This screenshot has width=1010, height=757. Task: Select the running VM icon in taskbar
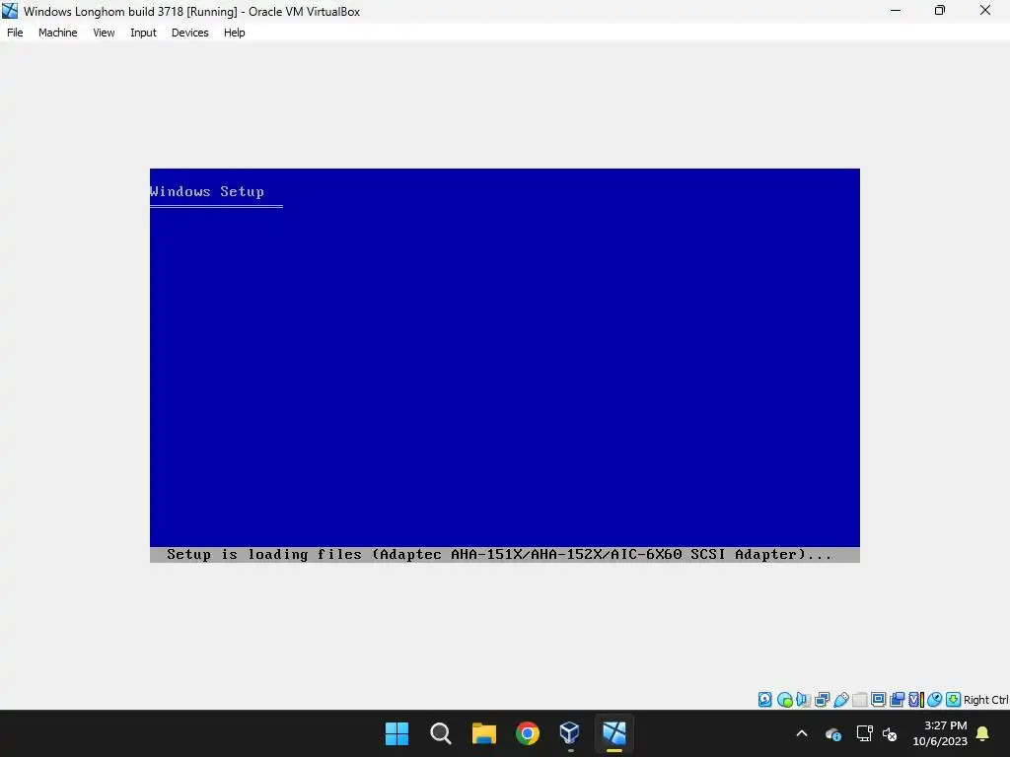pyautogui.click(x=613, y=733)
